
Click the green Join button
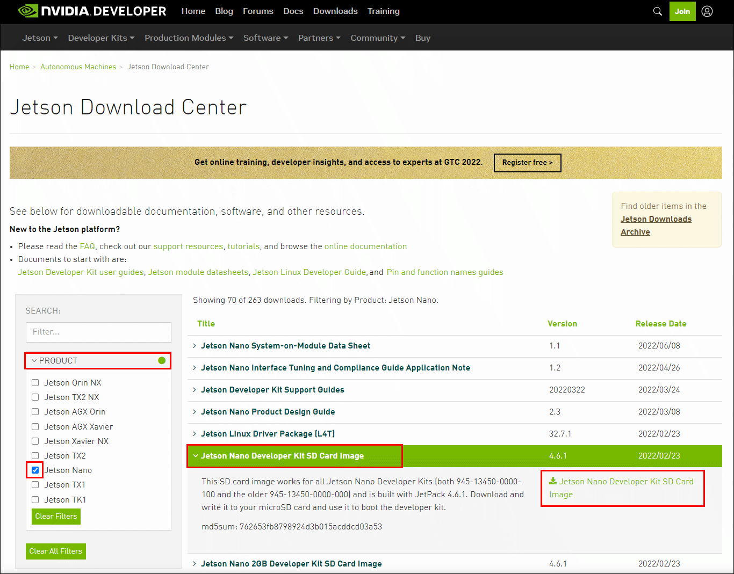682,11
